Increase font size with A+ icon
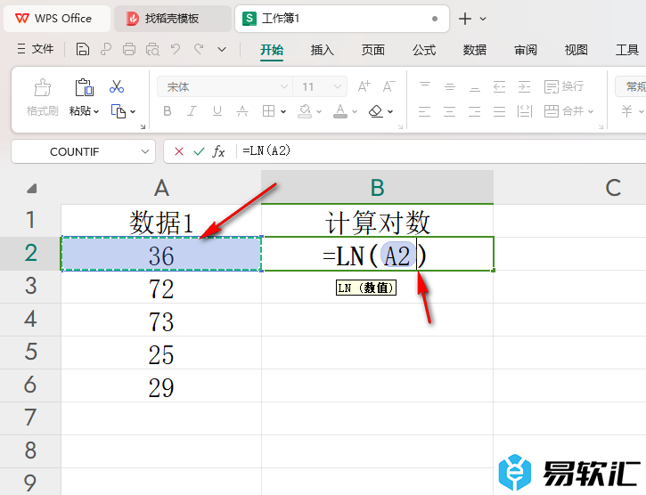Screen dimensions: 646x495 pos(364,86)
